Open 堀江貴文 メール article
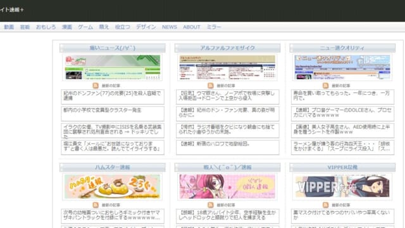 [x=113, y=148]
